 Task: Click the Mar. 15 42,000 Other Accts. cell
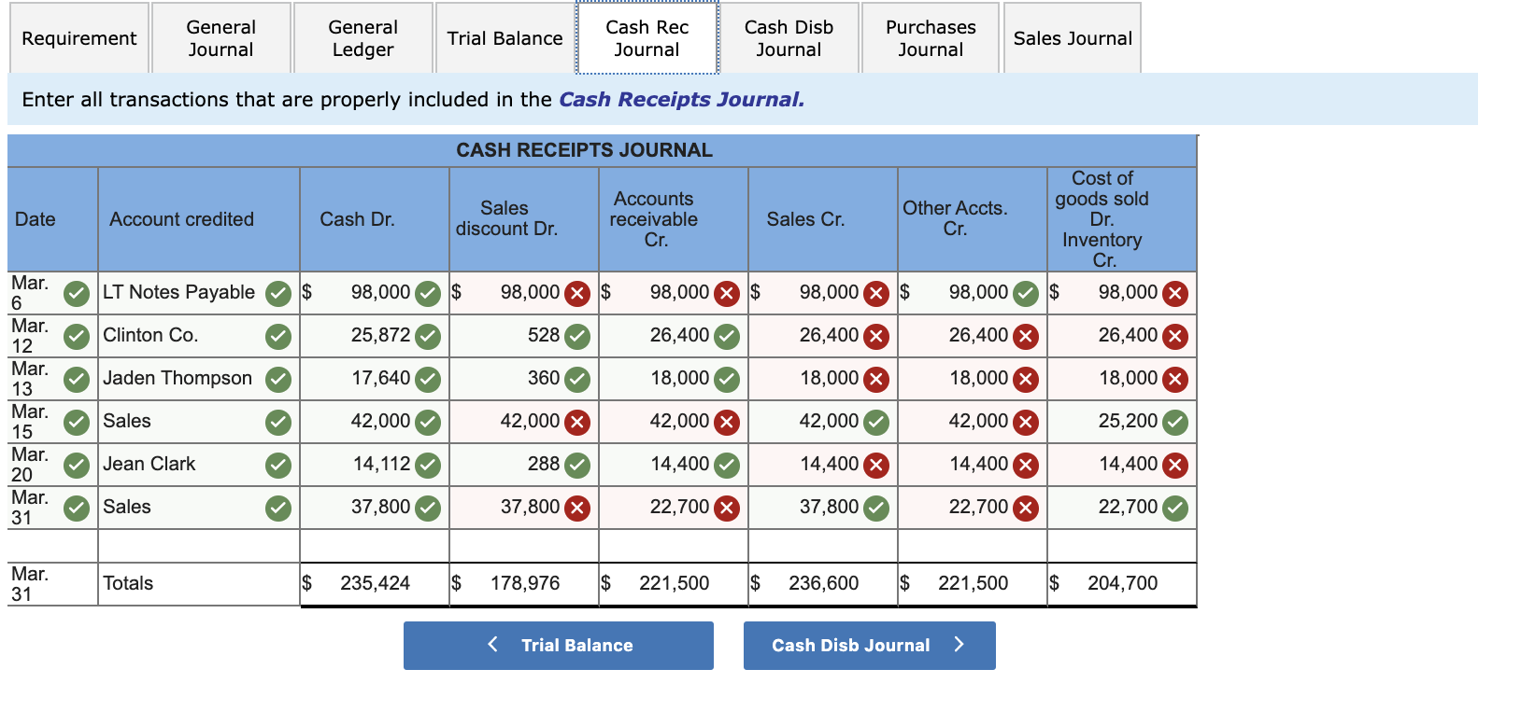point(973,422)
